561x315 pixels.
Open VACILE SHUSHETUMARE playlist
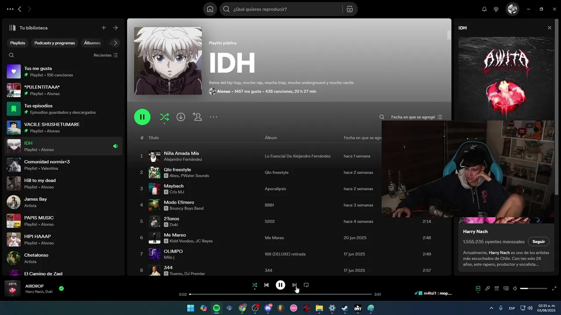pos(63,127)
